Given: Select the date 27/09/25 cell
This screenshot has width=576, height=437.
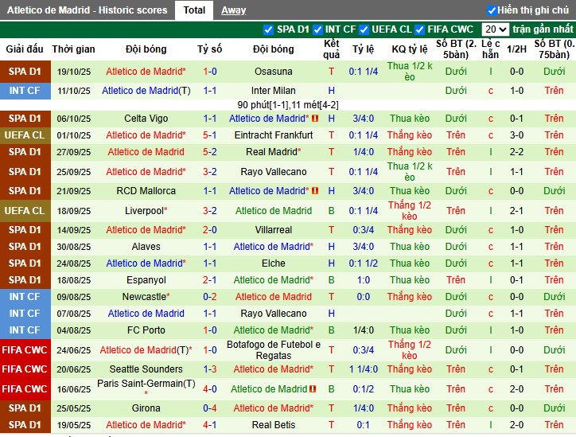Looking at the screenshot, I should tap(73, 152).
